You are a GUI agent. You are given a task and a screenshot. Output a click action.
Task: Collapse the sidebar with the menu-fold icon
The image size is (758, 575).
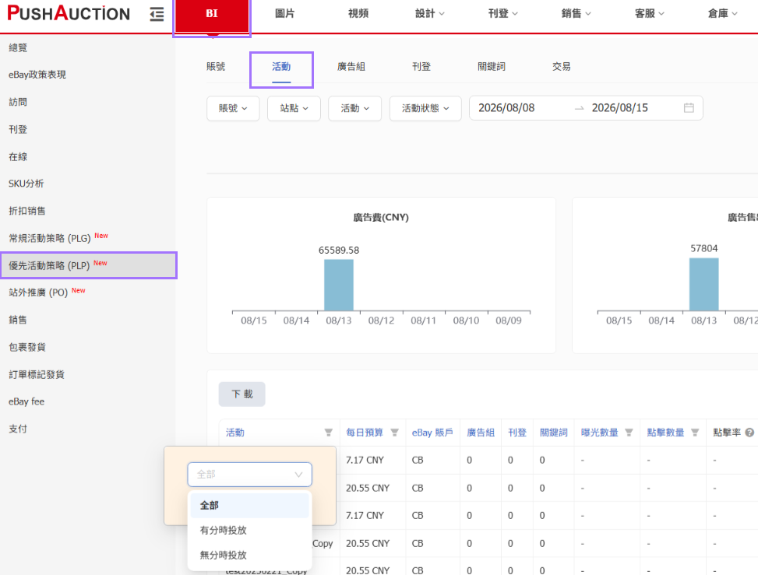click(x=157, y=15)
